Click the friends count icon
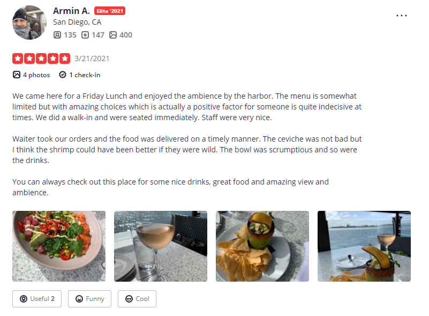This screenshot has width=429, height=316. point(57,35)
